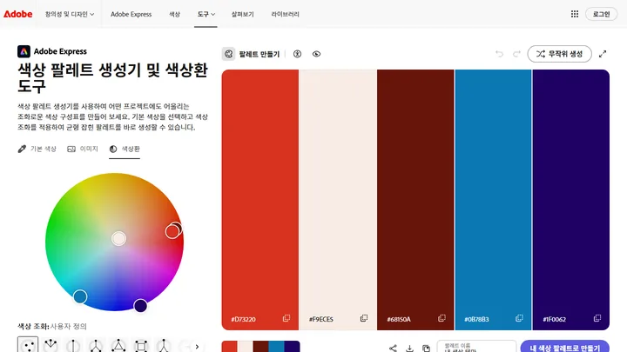Copy the #68150A hex code
This screenshot has height=352, width=627.
coord(442,318)
